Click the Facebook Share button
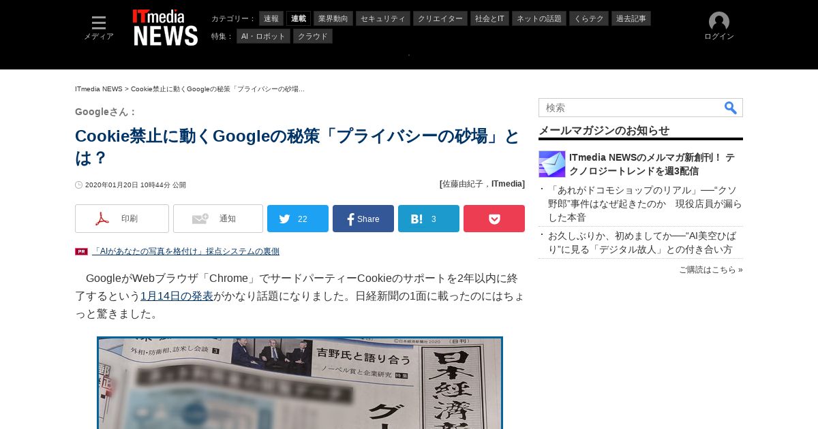The height and width of the screenshot is (429, 818). coord(363,219)
